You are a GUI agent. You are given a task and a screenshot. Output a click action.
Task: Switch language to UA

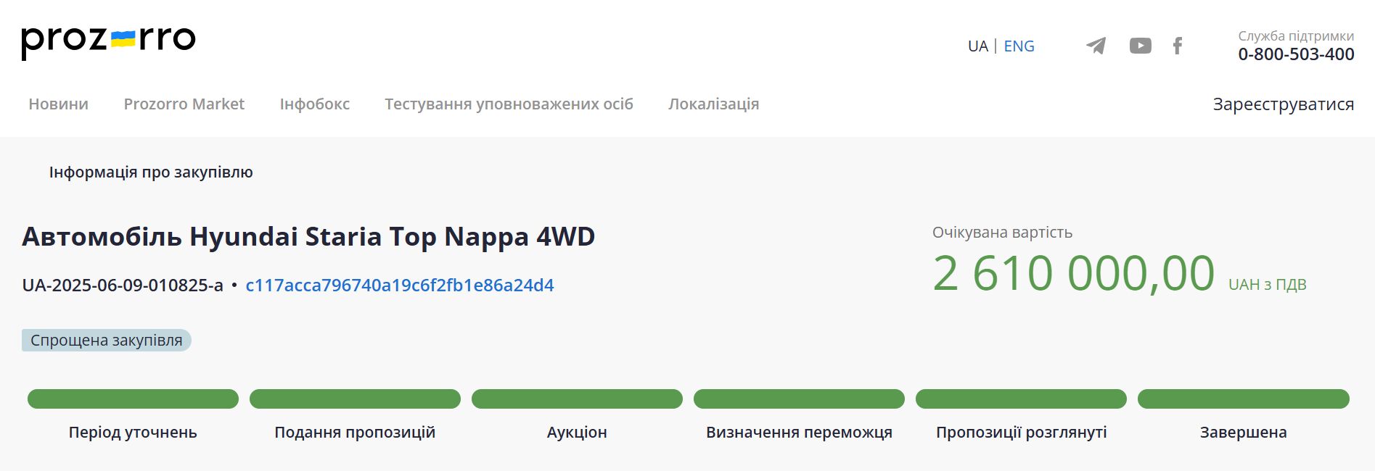tap(977, 46)
